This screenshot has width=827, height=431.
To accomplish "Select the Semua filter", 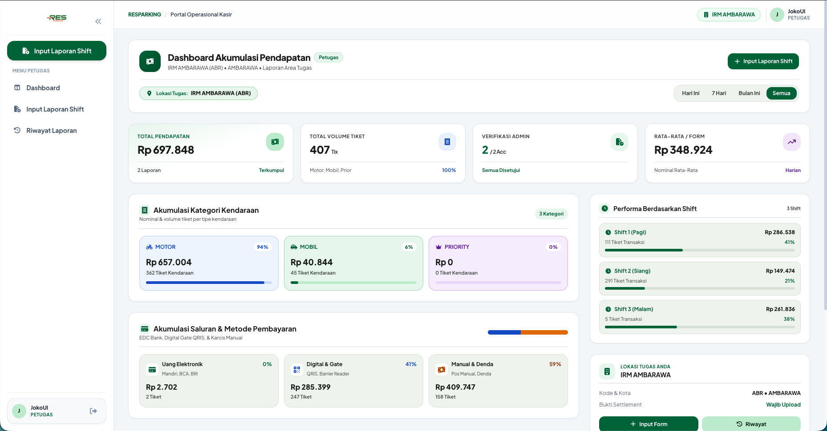I will (781, 93).
